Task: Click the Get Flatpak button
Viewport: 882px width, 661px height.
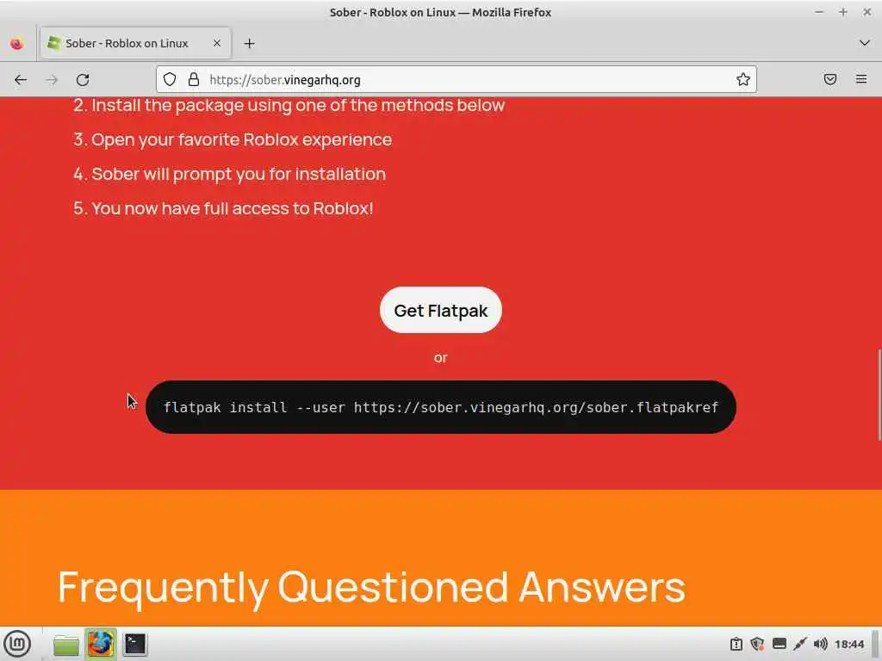Action: click(440, 310)
